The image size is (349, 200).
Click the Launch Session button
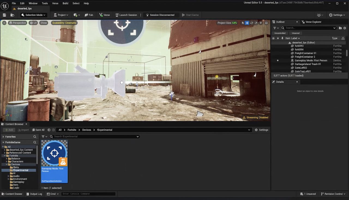click(x=126, y=15)
